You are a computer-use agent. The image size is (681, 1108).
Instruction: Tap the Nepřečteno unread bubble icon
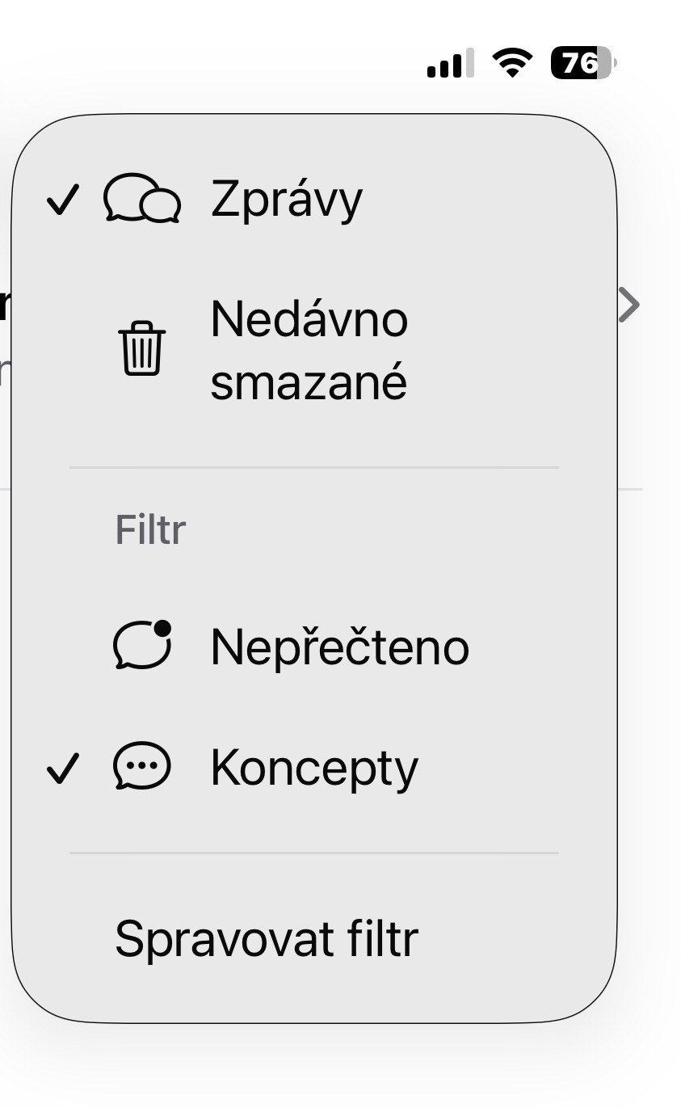[143, 645]
